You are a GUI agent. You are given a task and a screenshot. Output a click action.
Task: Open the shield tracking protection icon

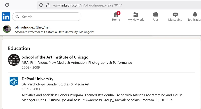coord(41,5)
